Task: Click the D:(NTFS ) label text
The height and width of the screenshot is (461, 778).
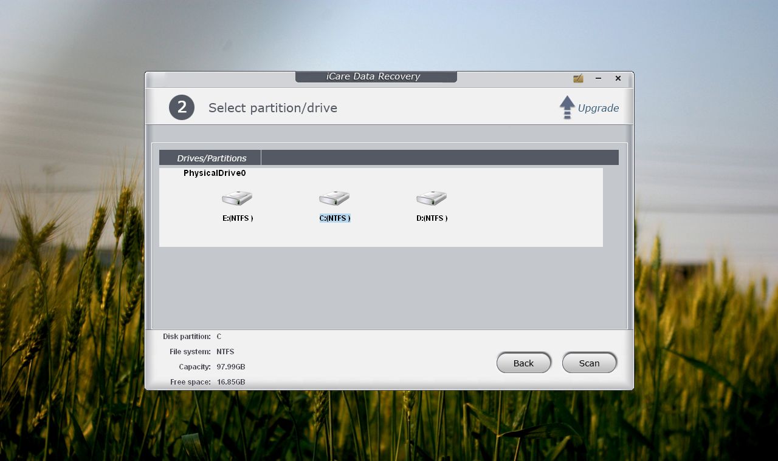Action: click(432, 218)
